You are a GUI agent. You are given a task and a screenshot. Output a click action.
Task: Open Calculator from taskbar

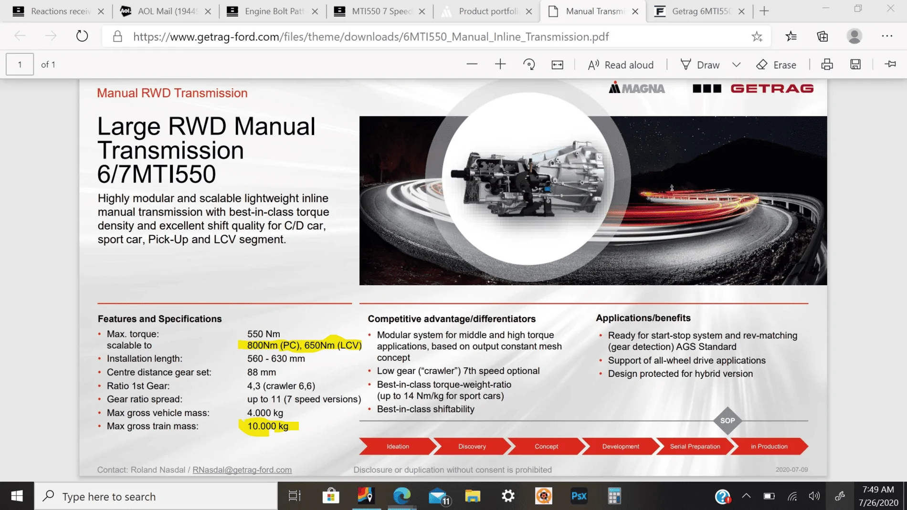(x=614, y=496)
